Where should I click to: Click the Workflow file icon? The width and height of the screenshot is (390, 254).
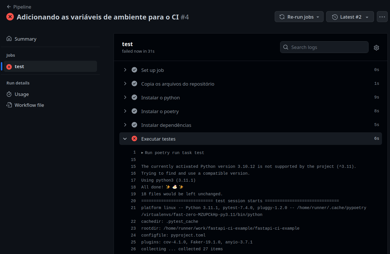9,105
